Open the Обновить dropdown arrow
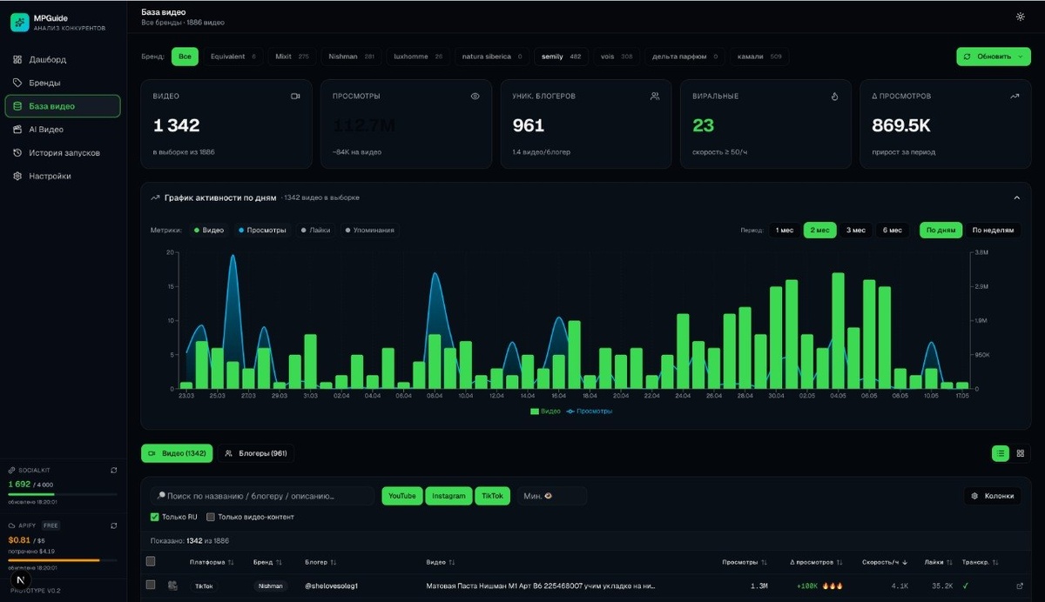Viewport: 1045px width, 602px height. tap(1021, 57)
